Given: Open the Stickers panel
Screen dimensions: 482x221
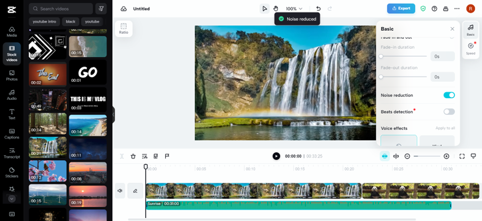Looking at the screenshot, I should point(12,172).
